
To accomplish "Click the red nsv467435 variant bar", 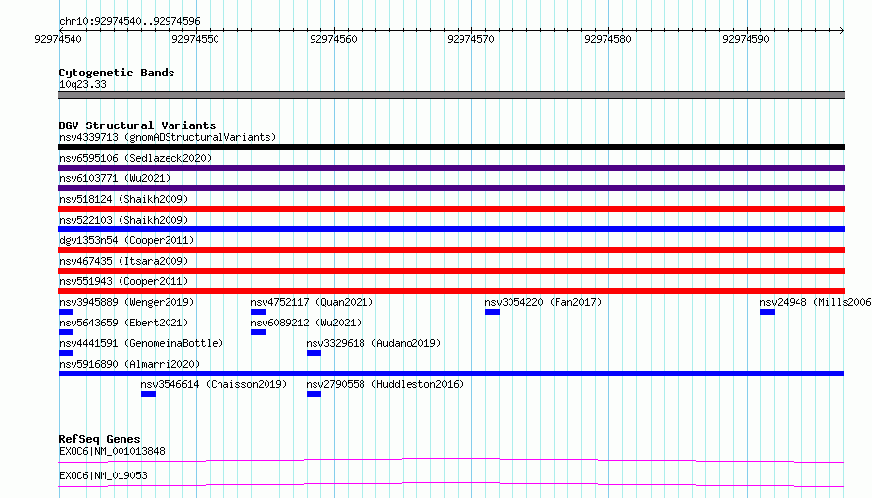I will (451, 271).
